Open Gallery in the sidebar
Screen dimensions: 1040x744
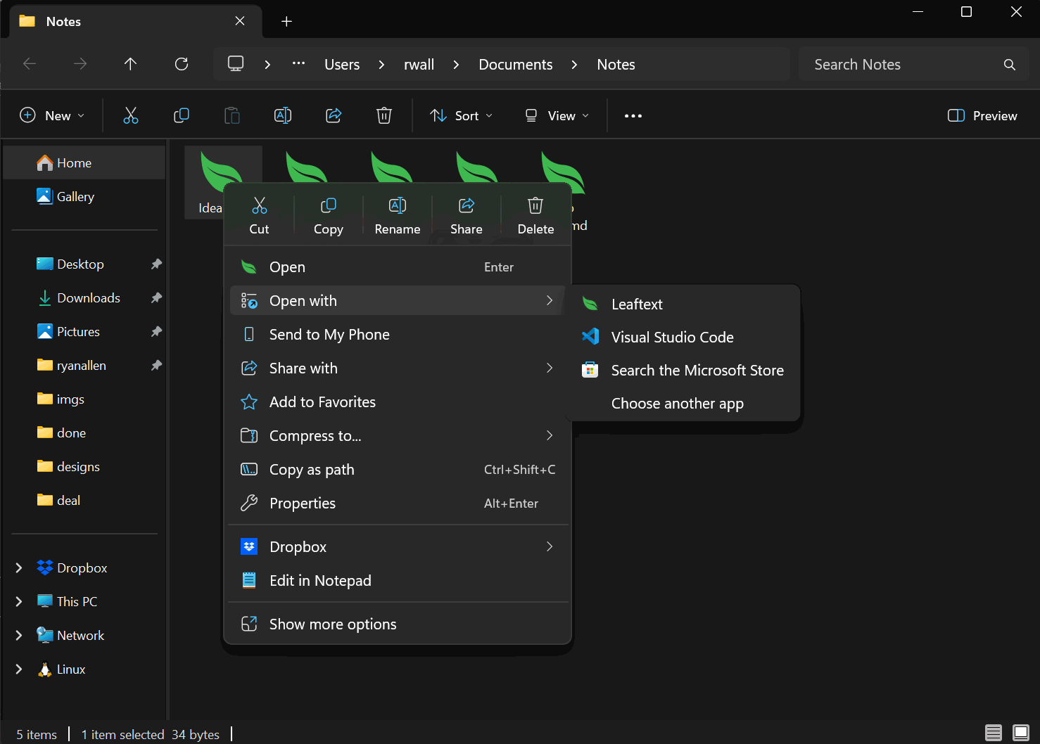tap(84, 197)
